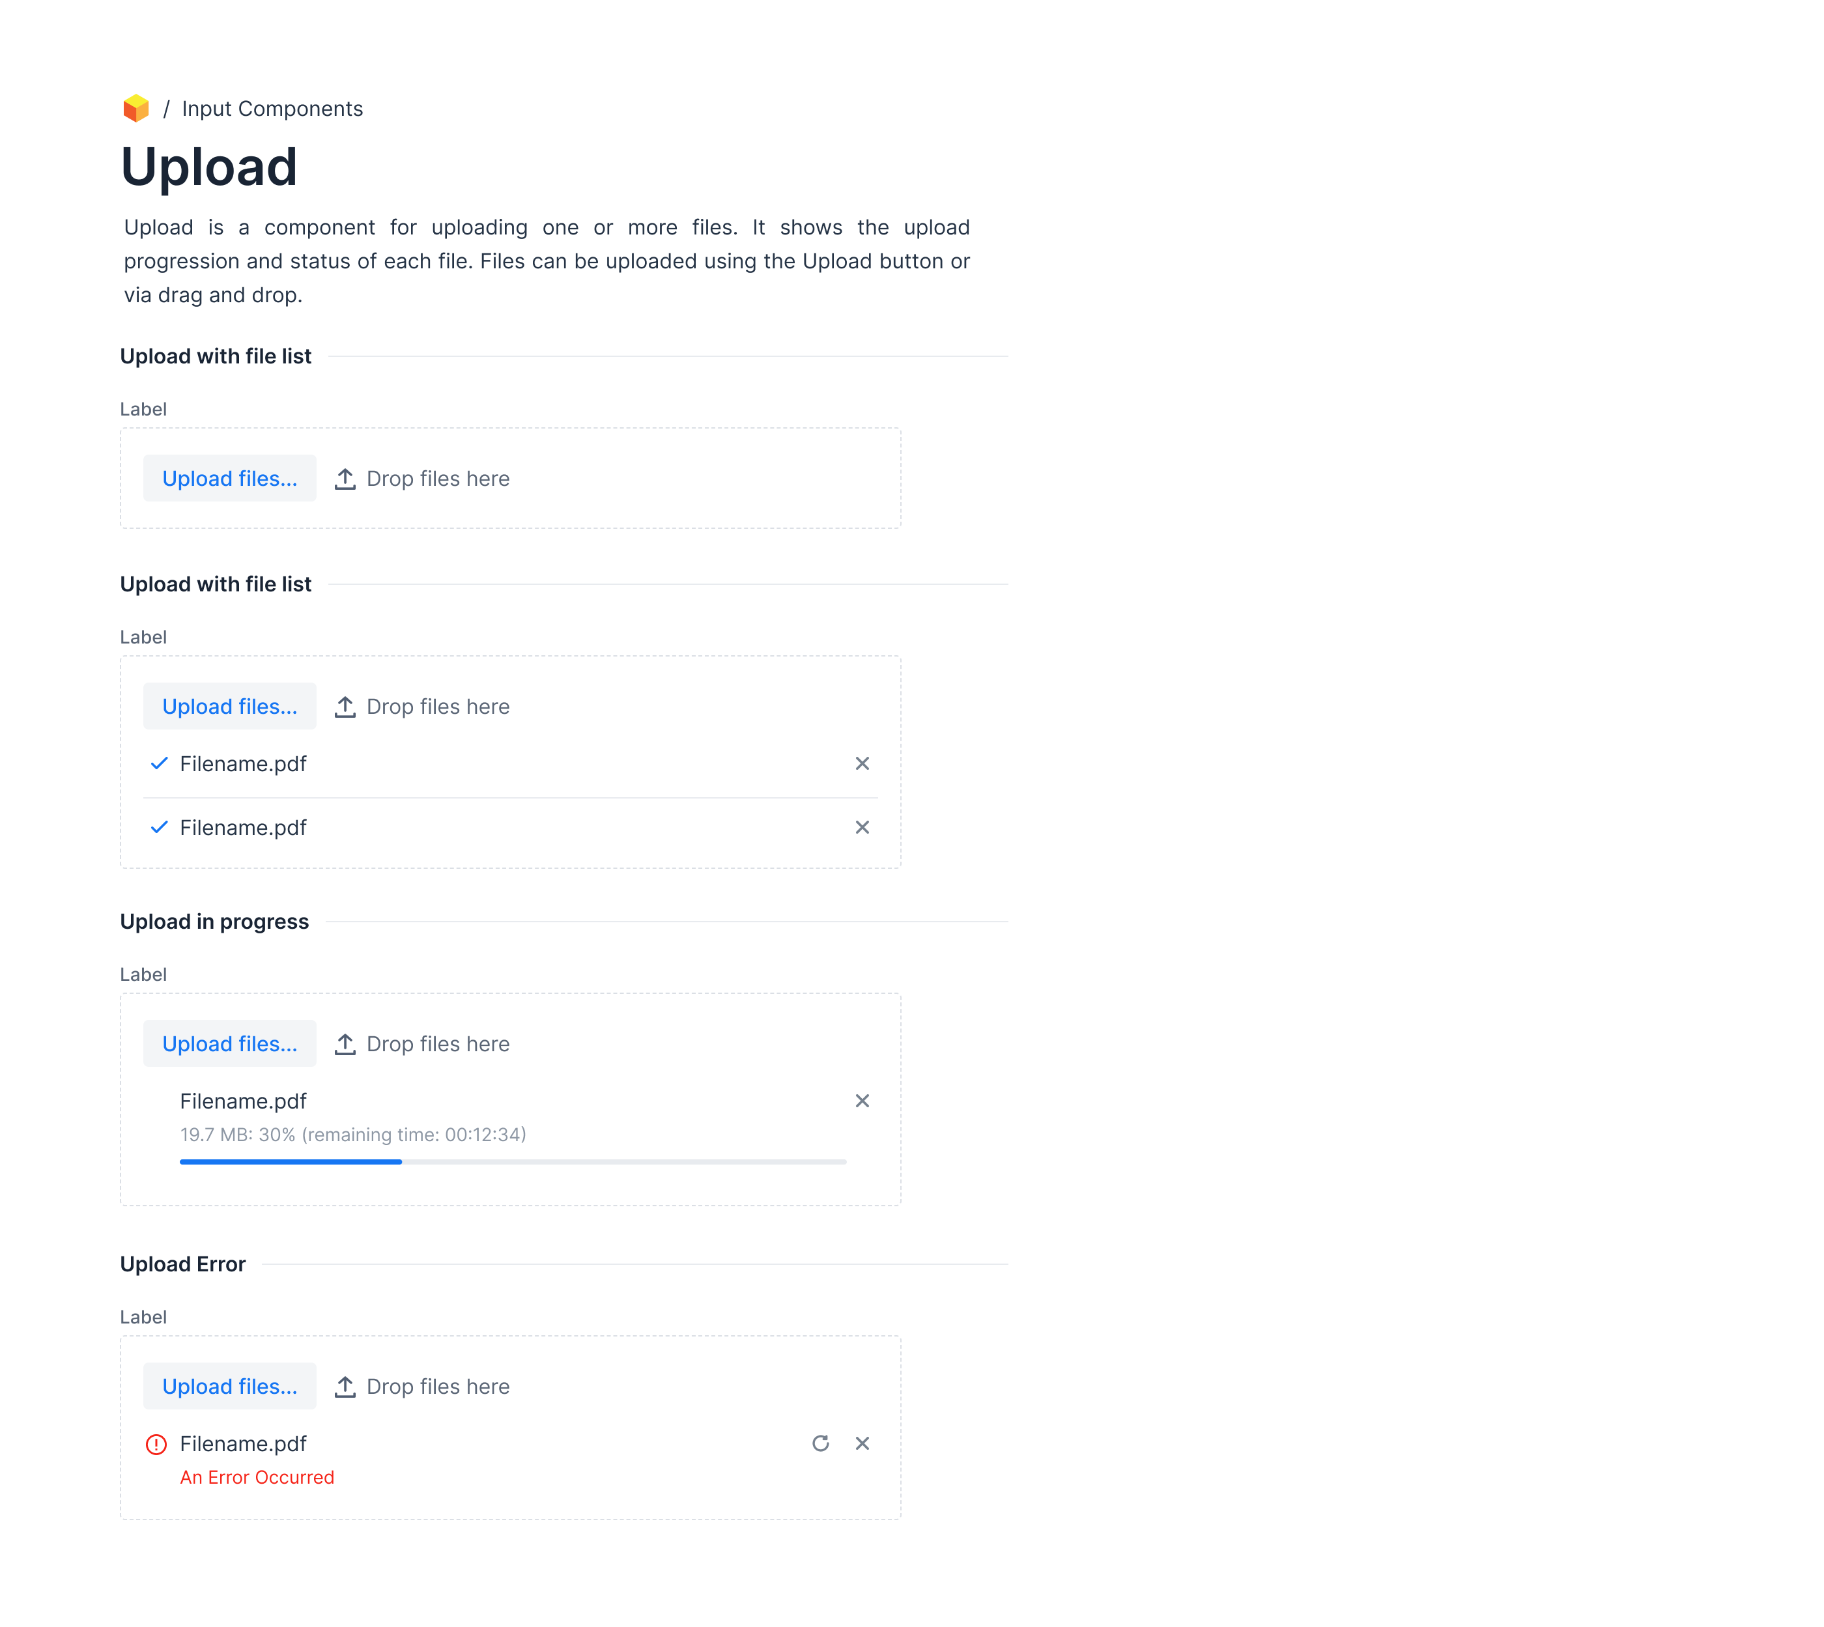Retry the failed Filename.pdf upload
Image resolution: width=1824 pixels, height=1627 pixels.
coord(820,1443)
